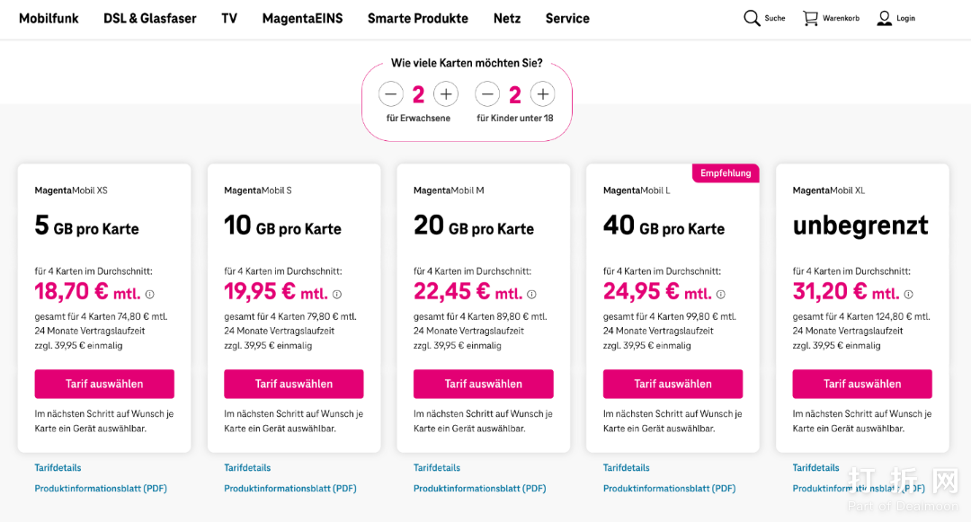
Task: Open the Mobilfunk menu
Action: (49, 18)
